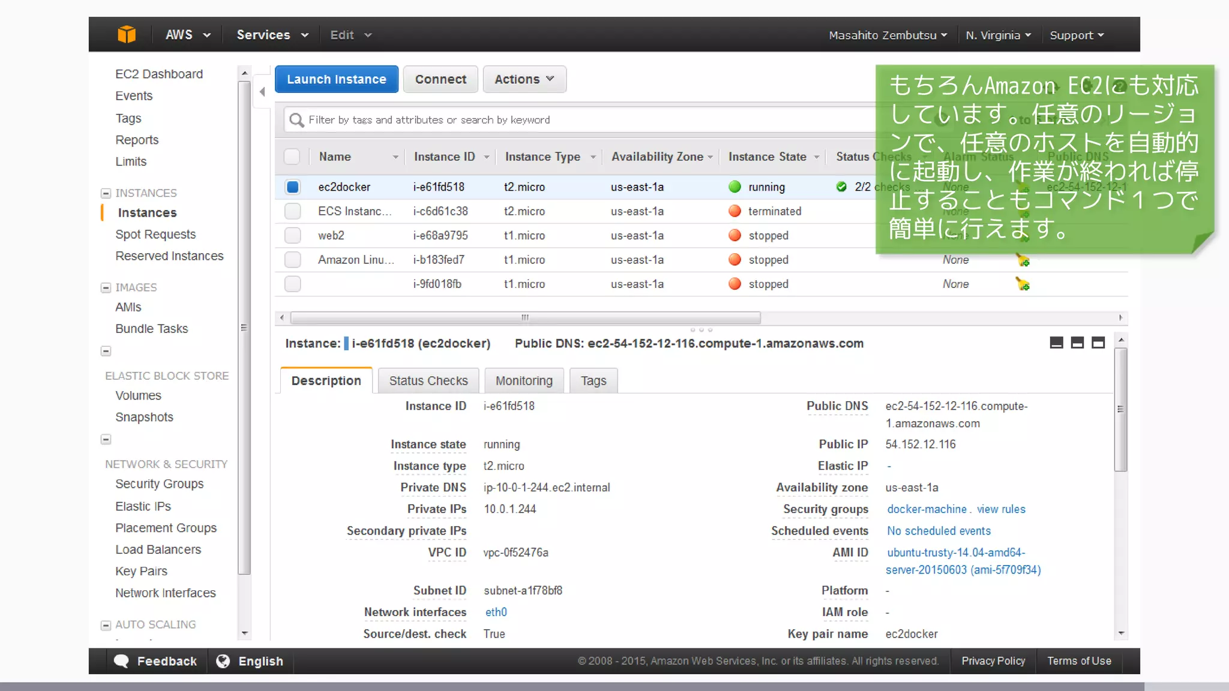Open the Tags tab in details pane
The height and width of the screenshot is (691, 1229).
[x=593, y=380]
